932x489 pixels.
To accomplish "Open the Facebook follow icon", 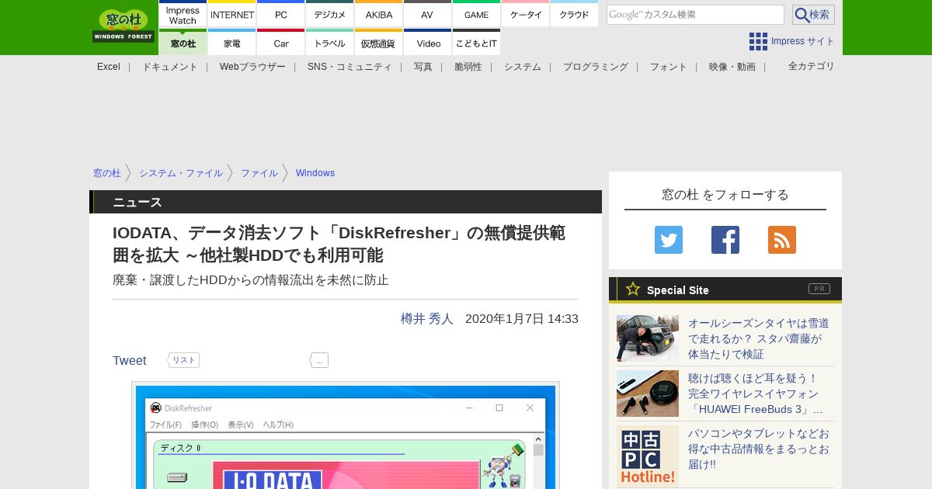I will pos(725,240).
